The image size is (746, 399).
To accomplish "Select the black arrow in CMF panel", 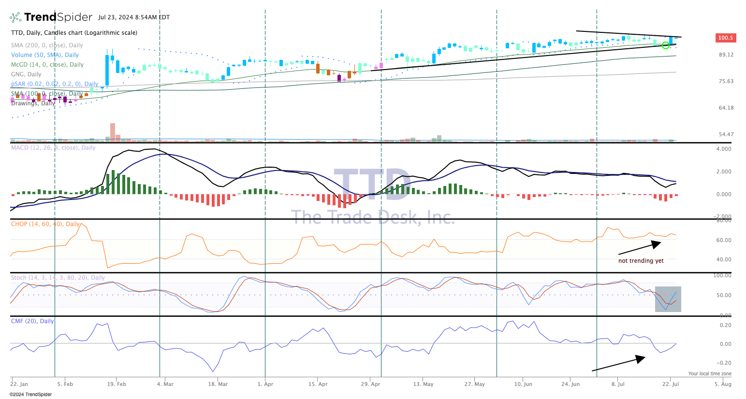I will [x=618, y=364].
